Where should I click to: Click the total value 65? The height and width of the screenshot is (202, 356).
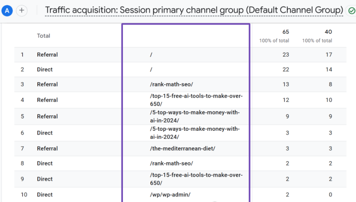pyautogui.click(x=285, y=32)
